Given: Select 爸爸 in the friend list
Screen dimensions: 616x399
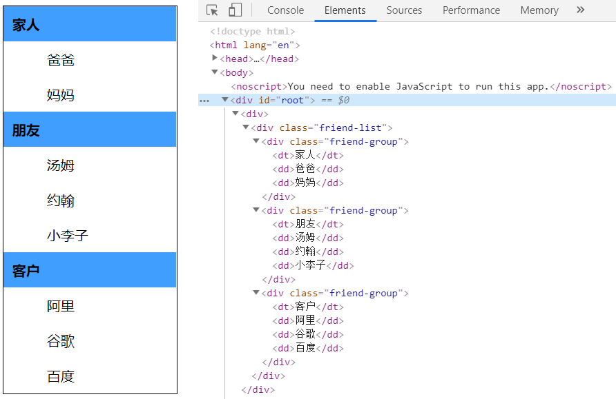Looking at the screenshot, I should [x=61, y=60].
